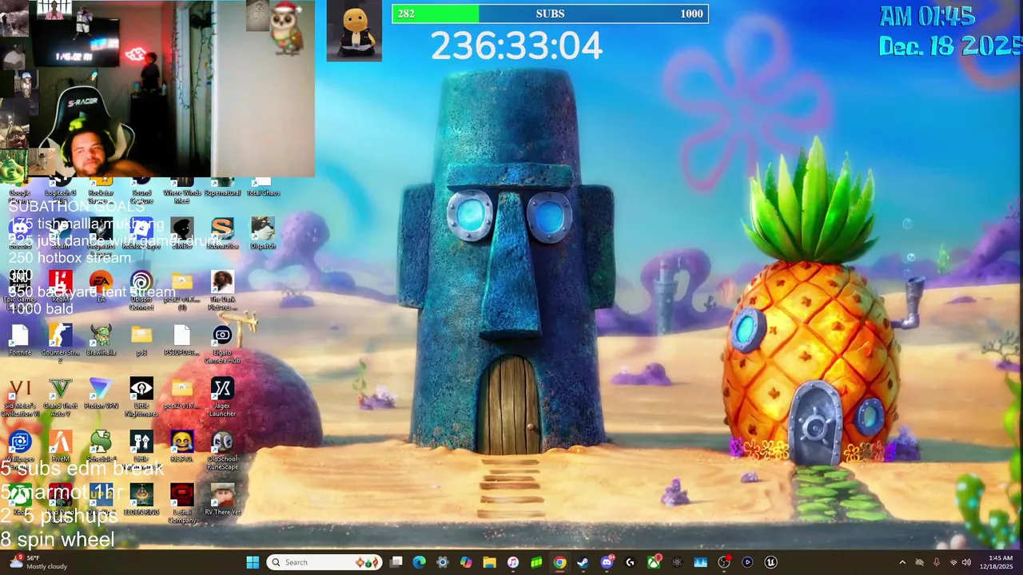Open Steam from the taskbar
Viewport: 1023px width, 575px height.
(x=583, y=562)
